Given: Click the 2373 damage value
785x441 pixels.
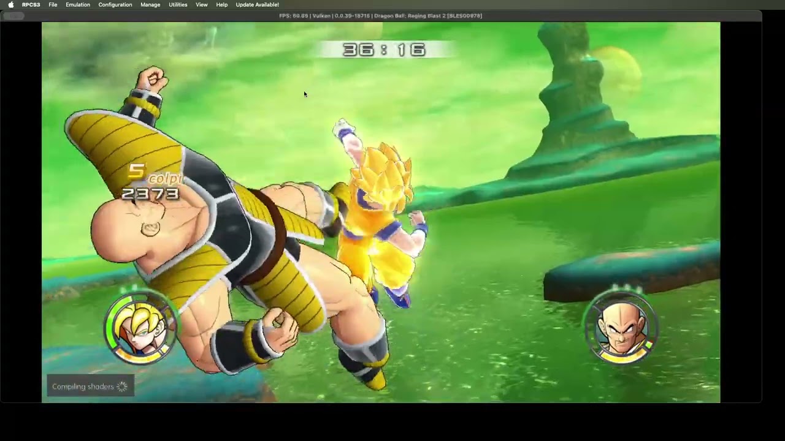Looking at the screenshot, I should tap(150, 194).
